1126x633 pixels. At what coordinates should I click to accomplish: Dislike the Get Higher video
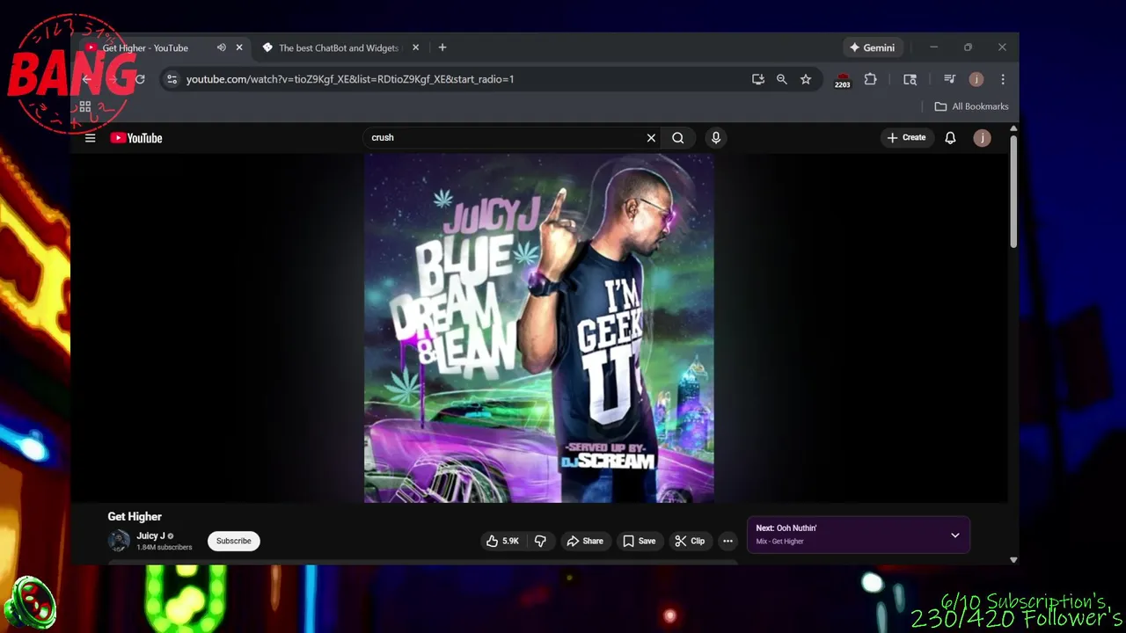coord(540,541)
